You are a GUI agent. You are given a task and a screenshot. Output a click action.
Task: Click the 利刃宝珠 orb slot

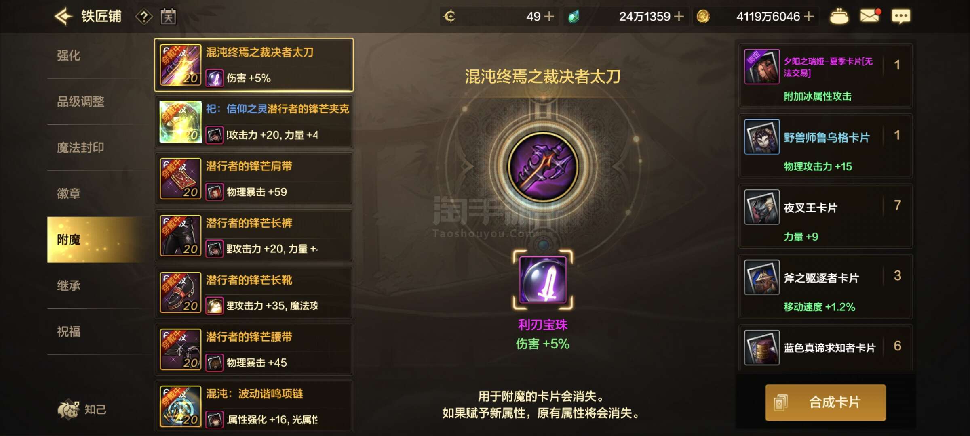click(543, 280)
